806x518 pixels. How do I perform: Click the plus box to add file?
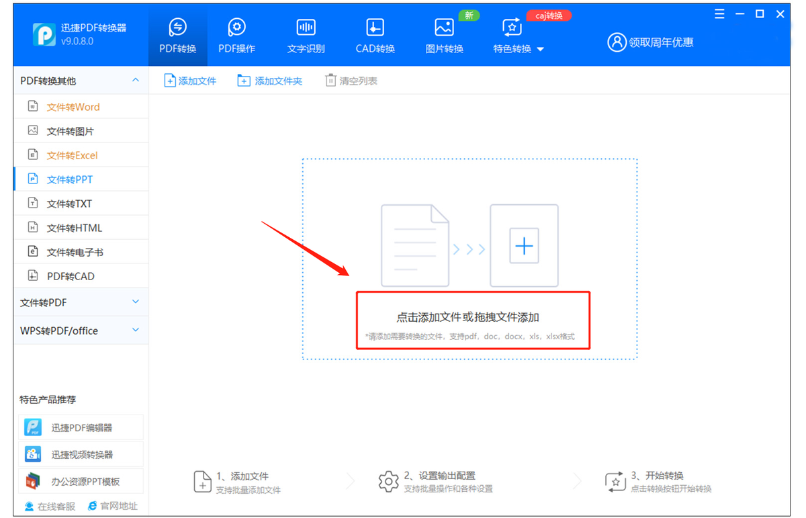524,246
